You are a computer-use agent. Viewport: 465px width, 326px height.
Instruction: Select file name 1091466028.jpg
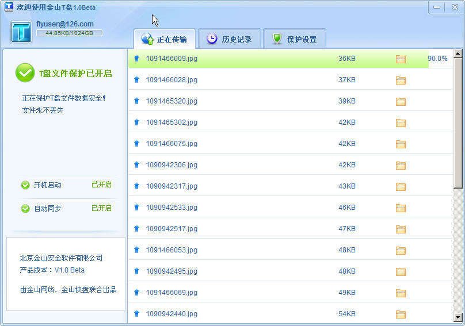coord(171,80)
